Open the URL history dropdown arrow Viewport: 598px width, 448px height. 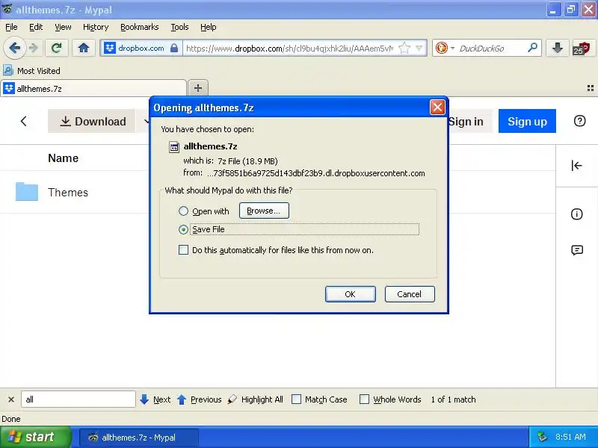[419, 48]
